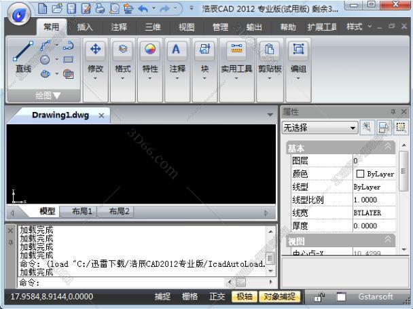Switch to the 3D (三维) ribbon tab
Image resolution: width=413 pixels, height=309 pixels.
[x=153, y=27]
